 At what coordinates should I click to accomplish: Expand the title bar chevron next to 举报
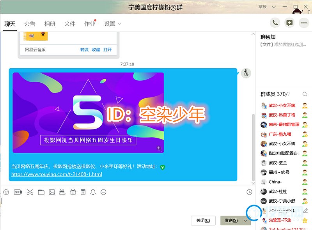[x=274, y=7]
